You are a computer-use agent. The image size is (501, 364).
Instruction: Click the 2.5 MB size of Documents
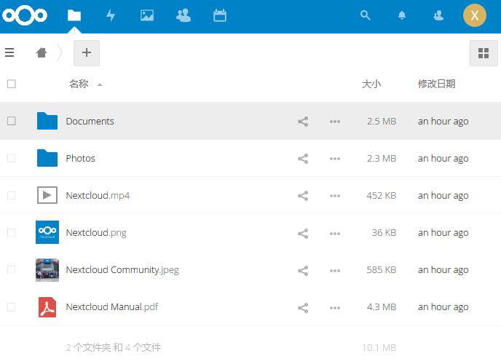382,122
